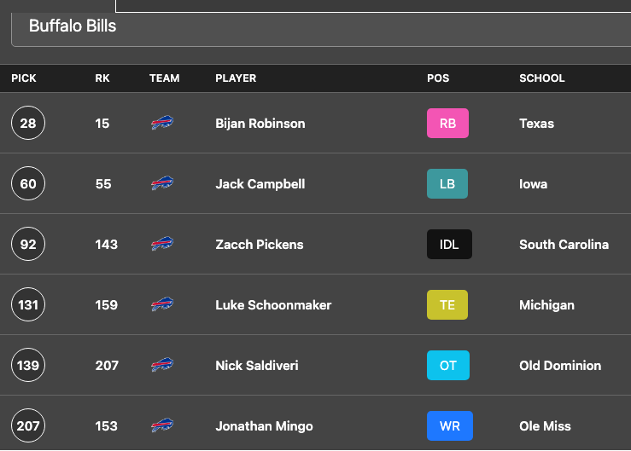The width and height of the screenshot is (631, 451).
Task: Click the yellow TE position tag
Action: [447, 304]
